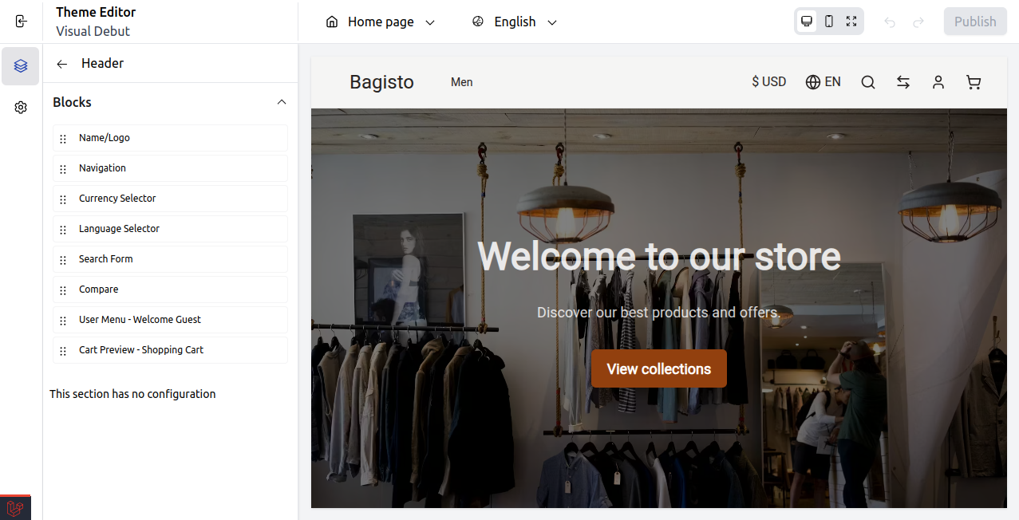Click drag handle of Language Selector block
This screenshot has height=520, width=1019.
[x=63, y=230]
